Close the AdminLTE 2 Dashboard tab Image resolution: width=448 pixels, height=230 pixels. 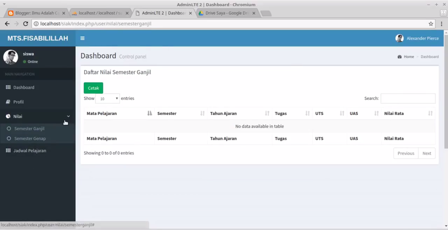190,13
